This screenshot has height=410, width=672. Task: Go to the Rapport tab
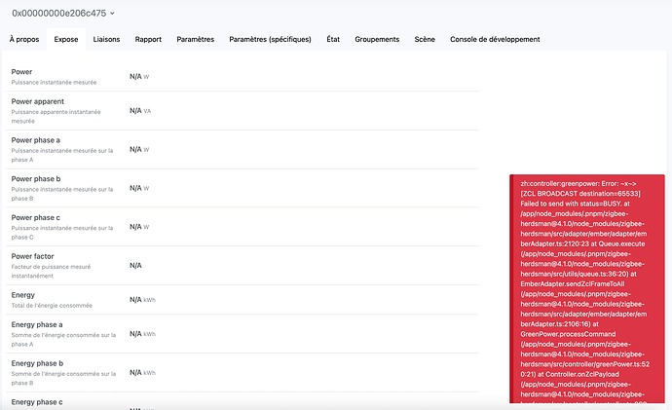pos(148,39)
